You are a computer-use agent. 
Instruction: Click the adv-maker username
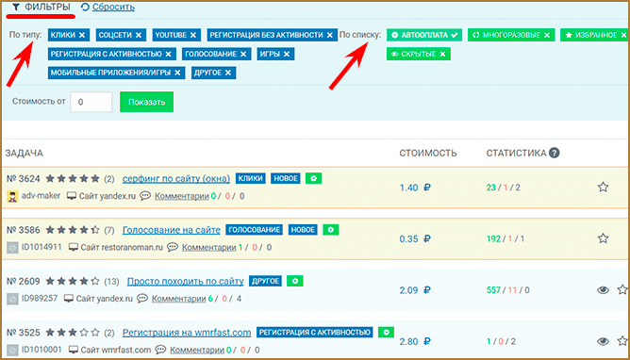click(41, 196)
